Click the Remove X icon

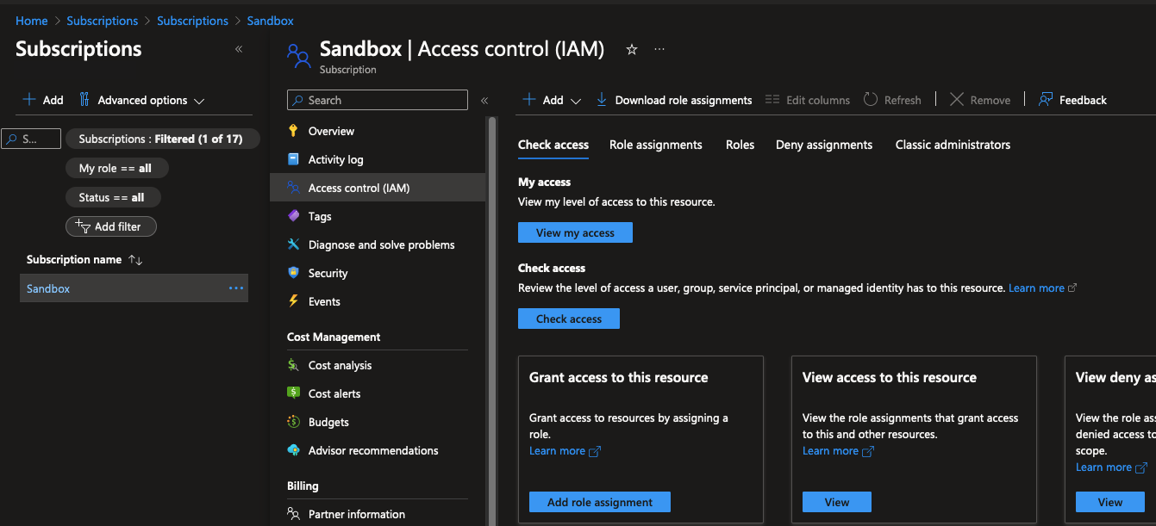click(x=957, y=100)
